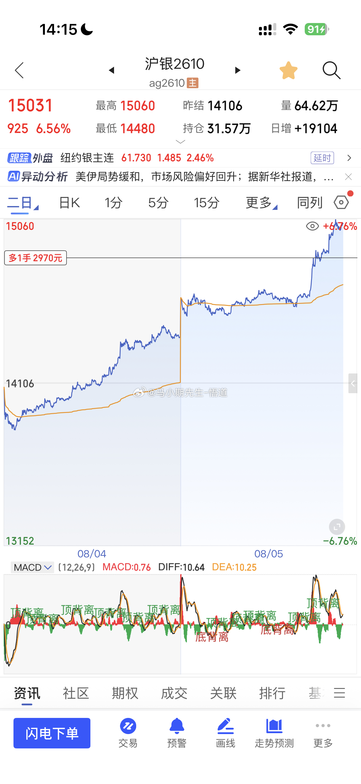Open the MACD indicator dropdown
Viewport: 361px width, 784px height.
(x=32, y=567)
